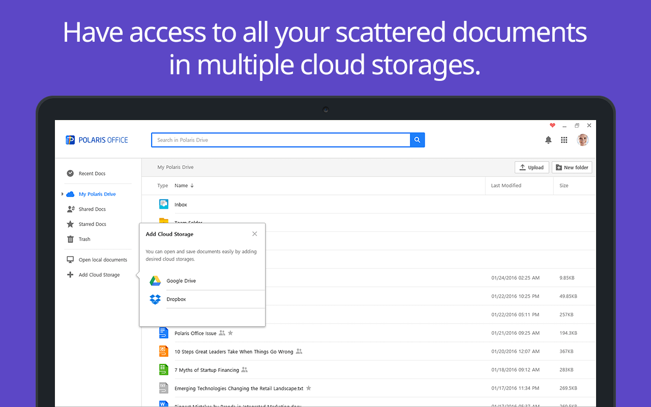Click shared icon on 10 Steps Great Leaders
The width and height of the screenshot is (651, 407).
pos(299,352)
